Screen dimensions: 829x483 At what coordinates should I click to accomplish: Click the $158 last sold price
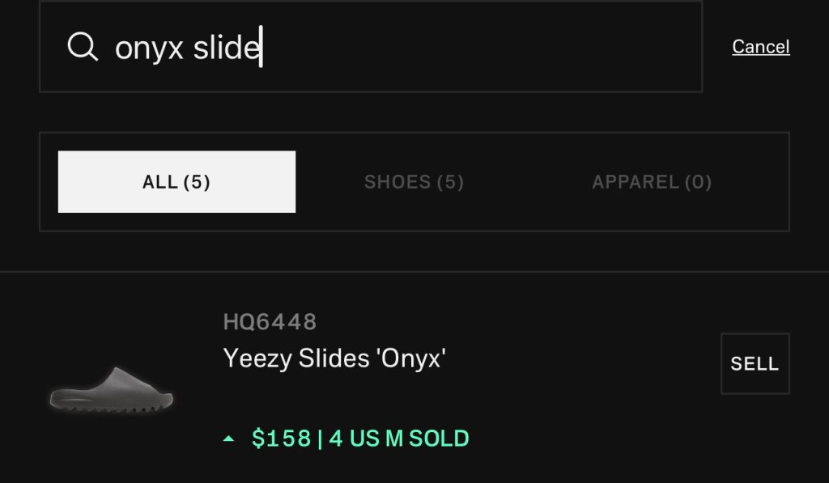coord(282,439)
